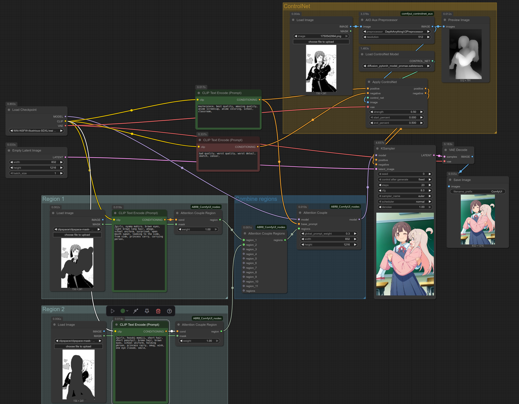Decrease weight in Region 2 Attention Couple Region
The width and height of the screenshot is (519, 404).
coord(181,341)
